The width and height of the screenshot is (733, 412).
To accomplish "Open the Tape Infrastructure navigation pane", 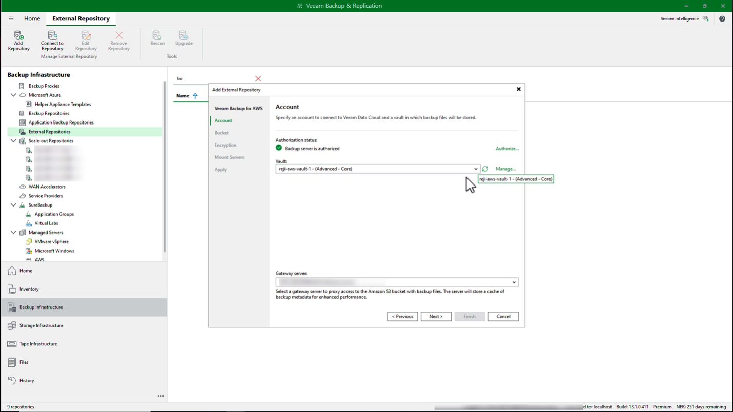I will coord(84,344).
